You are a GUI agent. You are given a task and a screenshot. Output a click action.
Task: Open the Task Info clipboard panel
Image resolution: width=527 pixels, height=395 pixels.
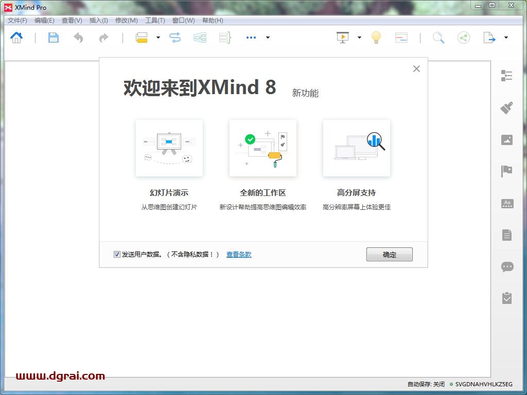pos(507,298)
